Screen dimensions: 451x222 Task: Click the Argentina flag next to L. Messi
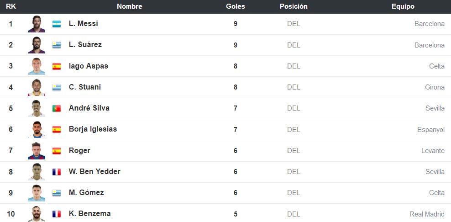point(57,24)
